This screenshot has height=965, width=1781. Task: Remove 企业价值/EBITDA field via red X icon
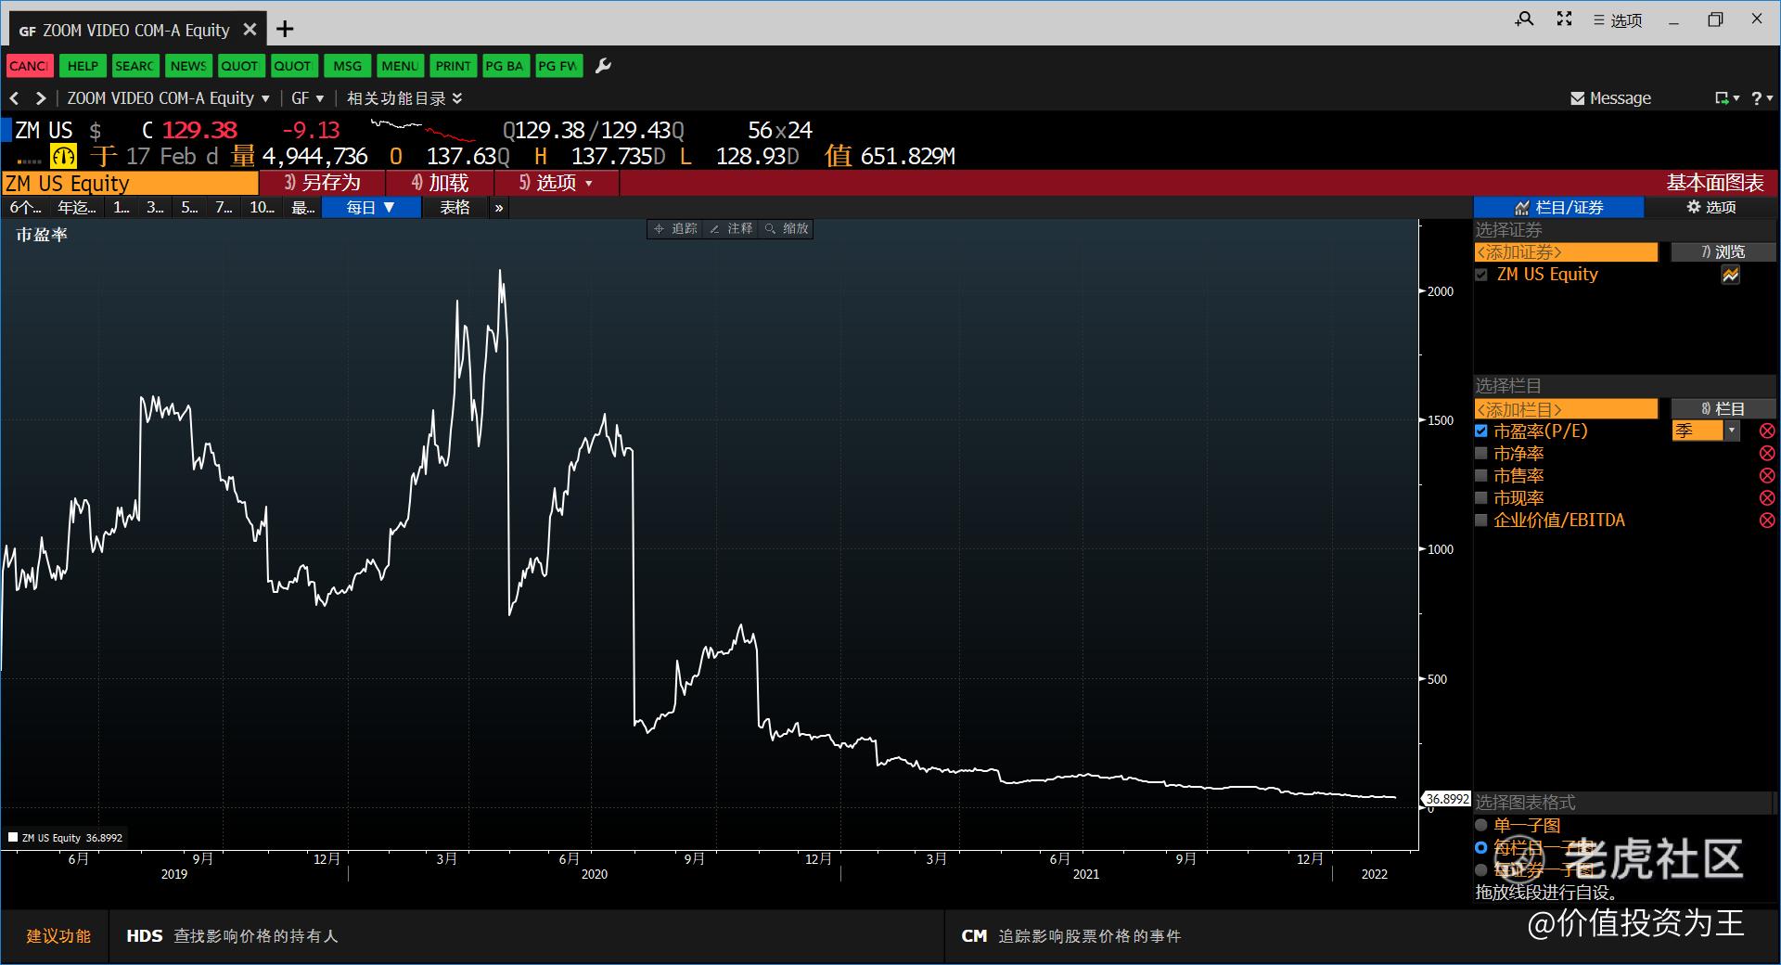(1767, 521)
